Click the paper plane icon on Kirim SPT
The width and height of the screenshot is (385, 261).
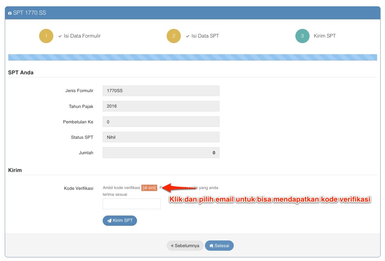[x=110, y=221]
